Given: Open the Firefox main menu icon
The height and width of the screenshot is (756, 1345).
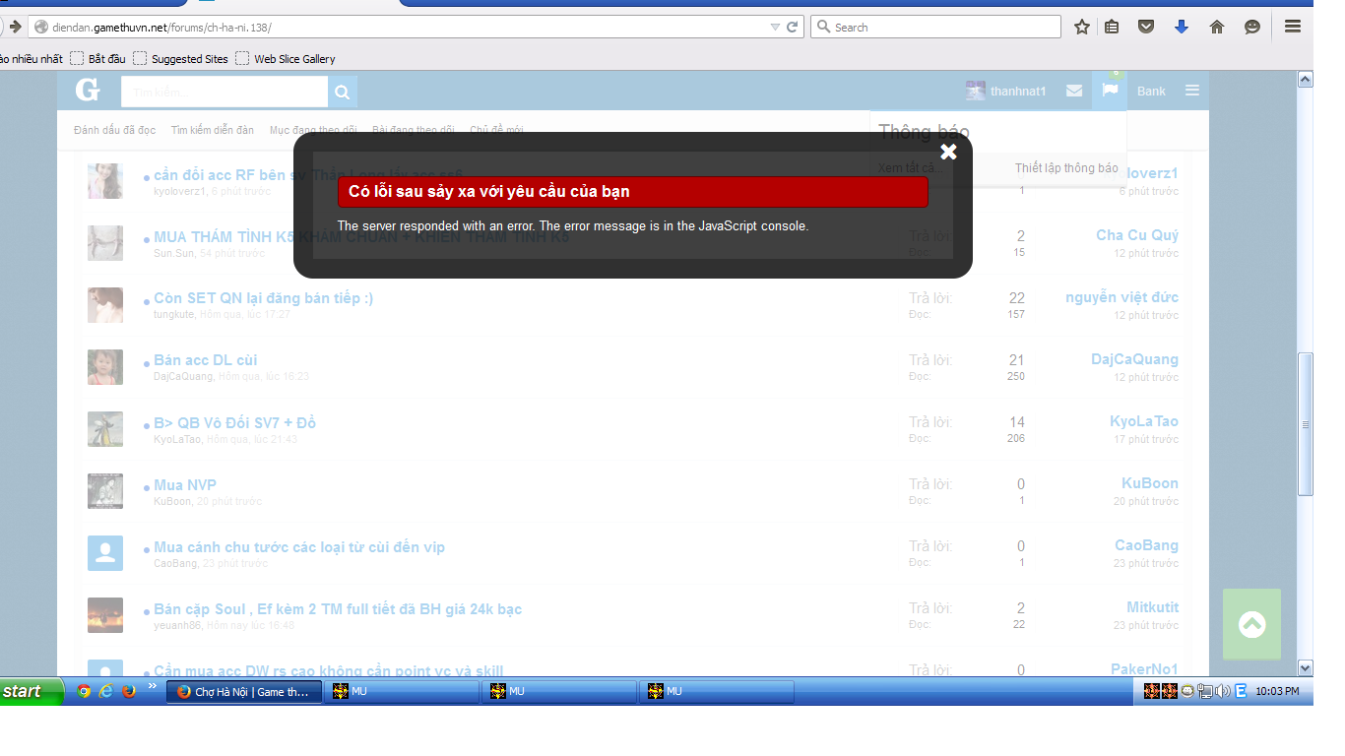Looking at the screenshot, I should 1293,27.
